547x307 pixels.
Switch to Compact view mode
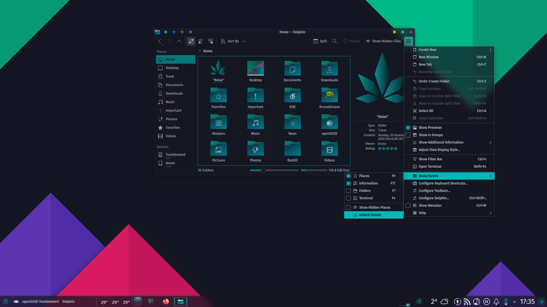(x=201, y=41)
